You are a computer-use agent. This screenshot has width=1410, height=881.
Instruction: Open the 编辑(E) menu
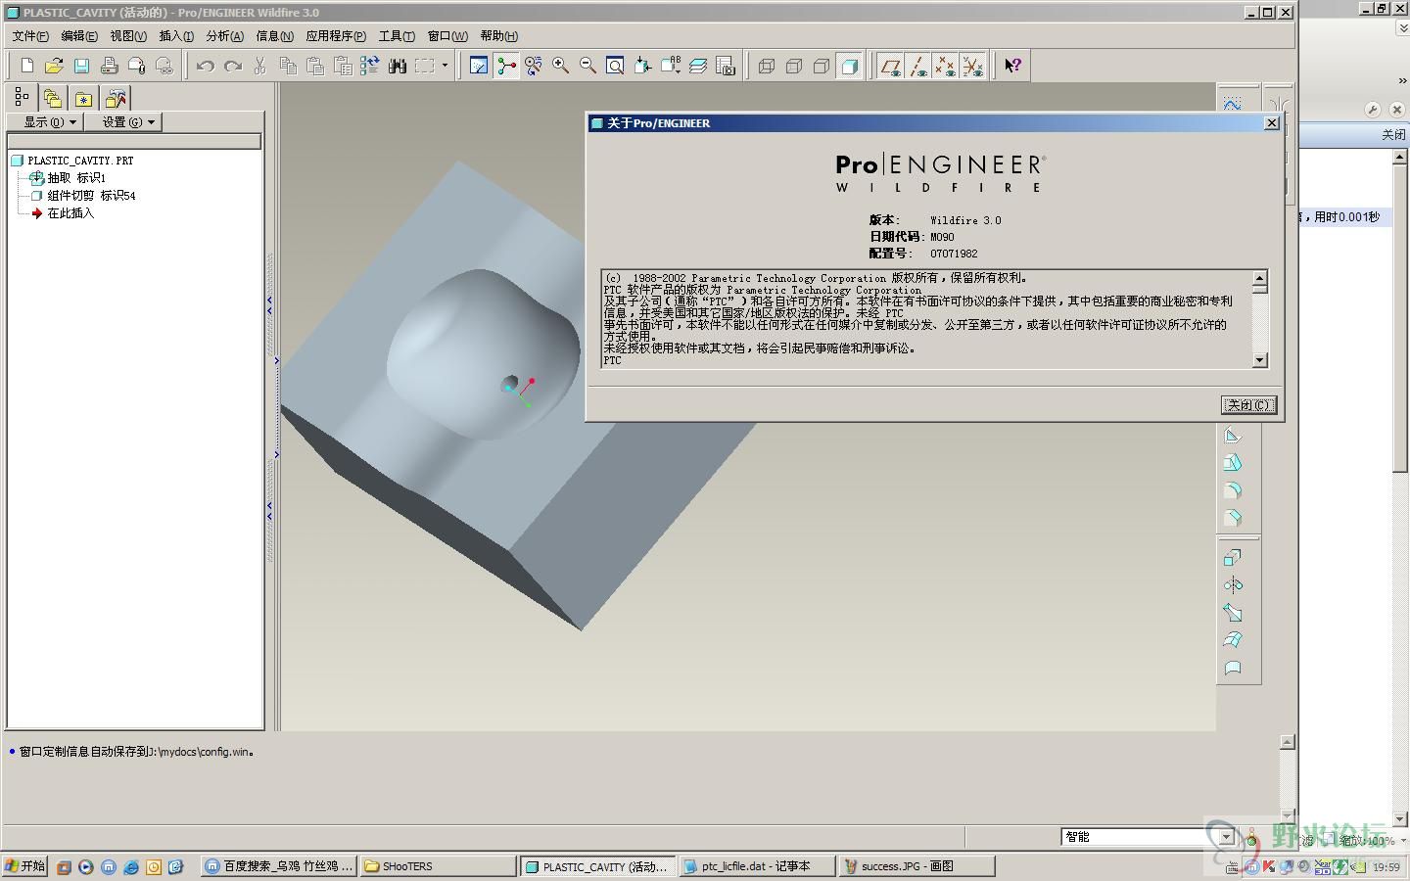(x=79, y=36)
